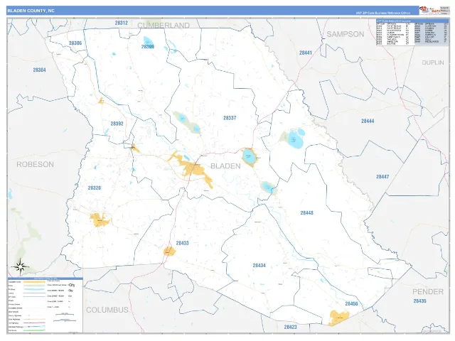This screenshot has width=455, height=341.
Task: Click the round blue lake right of the BLADEN label
Action: [248, 156]
